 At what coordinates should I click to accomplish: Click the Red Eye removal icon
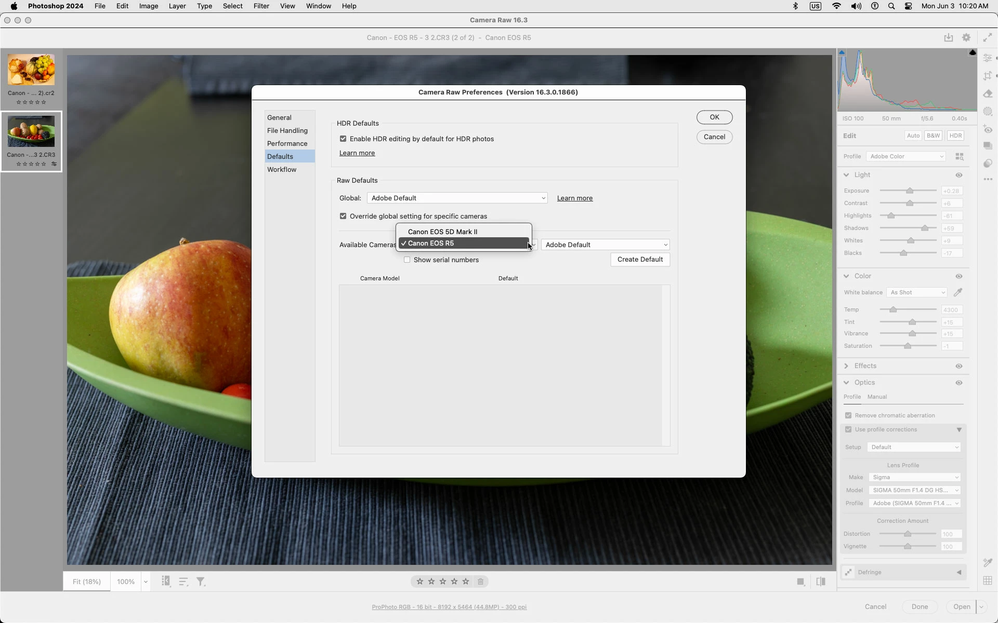tap(988, 129)
